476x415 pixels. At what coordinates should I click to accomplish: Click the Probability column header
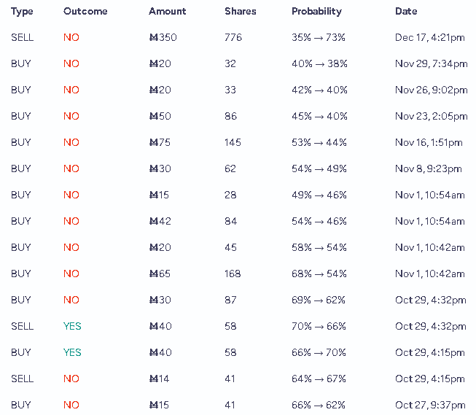pyautogui.click(x=316, y=12)
